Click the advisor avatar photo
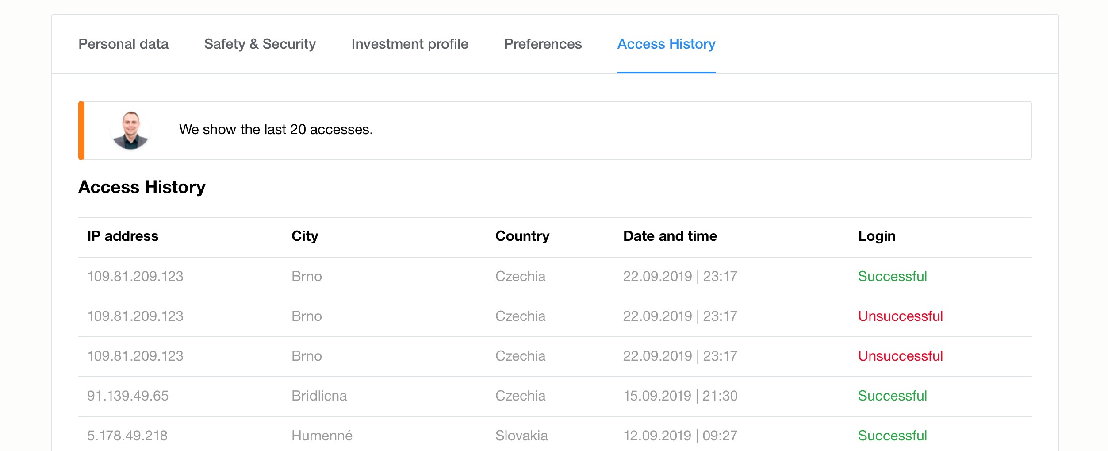 (130, 130)
